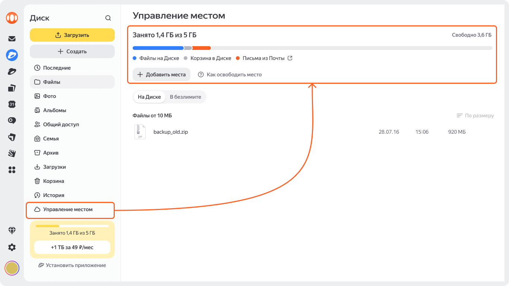Open the Письма из Почты link
The width and height of the screenshot is (509, 286).
263,58
